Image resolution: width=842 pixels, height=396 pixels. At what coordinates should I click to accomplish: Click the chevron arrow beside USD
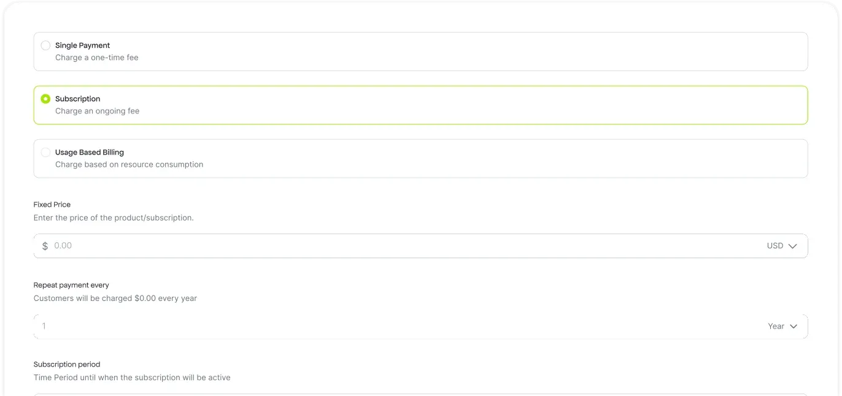pyautogui.click(x=792, y=246)
